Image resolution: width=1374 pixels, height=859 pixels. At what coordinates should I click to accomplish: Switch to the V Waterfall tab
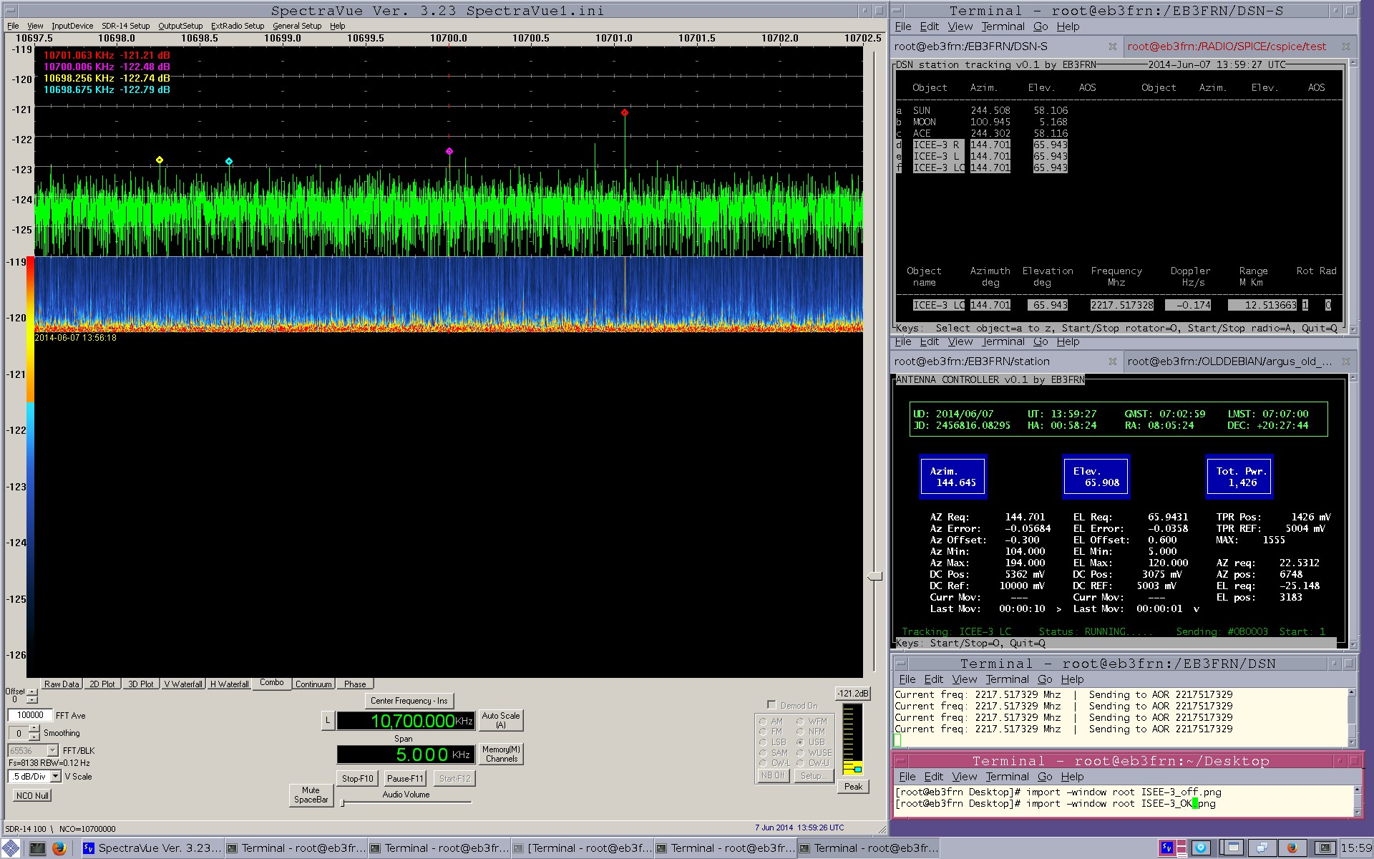pyautogui.click(x=182, y=684)
